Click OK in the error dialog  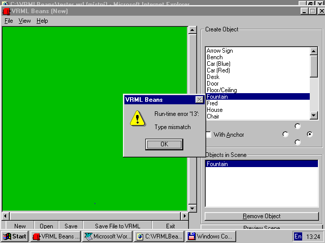pos(164,144)
